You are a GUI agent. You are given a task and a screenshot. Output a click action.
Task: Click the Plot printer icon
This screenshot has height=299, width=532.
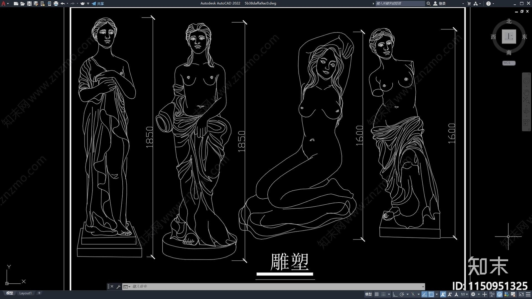tap(56, 4)
